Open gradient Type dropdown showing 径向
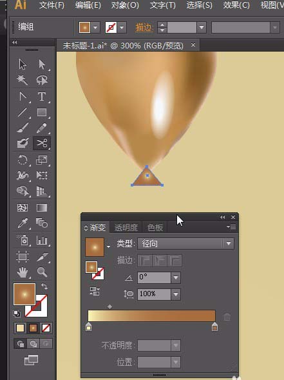 point(185,244)
